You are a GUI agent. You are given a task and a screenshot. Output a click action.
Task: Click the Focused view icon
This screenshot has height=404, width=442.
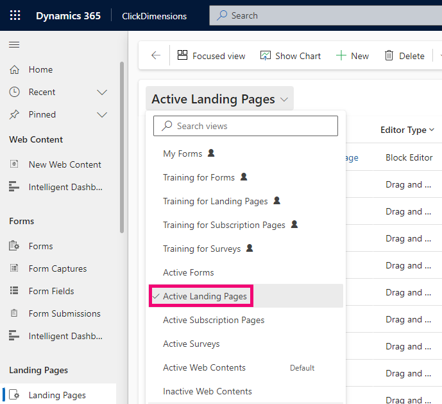click(x=182, y=55)
